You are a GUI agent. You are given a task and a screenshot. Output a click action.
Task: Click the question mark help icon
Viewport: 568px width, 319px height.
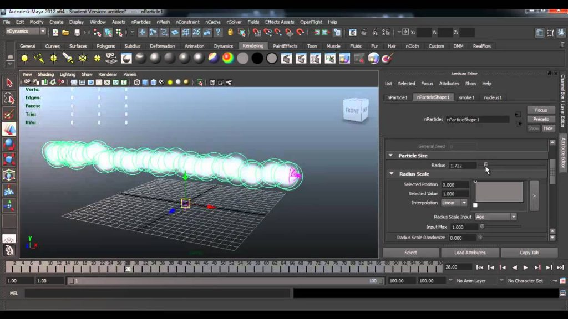click(218, 33)
